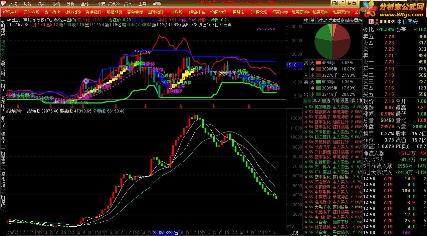Select the 柱 chart mode tab
The image size is (427, 236).
pyautogui.click(x=306, y=21)
